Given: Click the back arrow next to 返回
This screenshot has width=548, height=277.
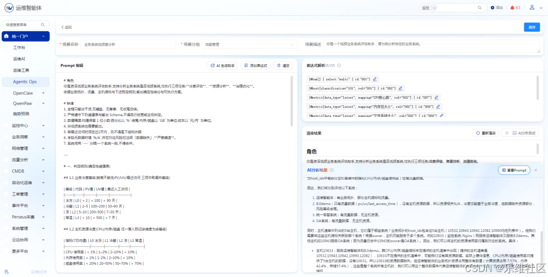Looking at the screenshot, I should [62, 27].
